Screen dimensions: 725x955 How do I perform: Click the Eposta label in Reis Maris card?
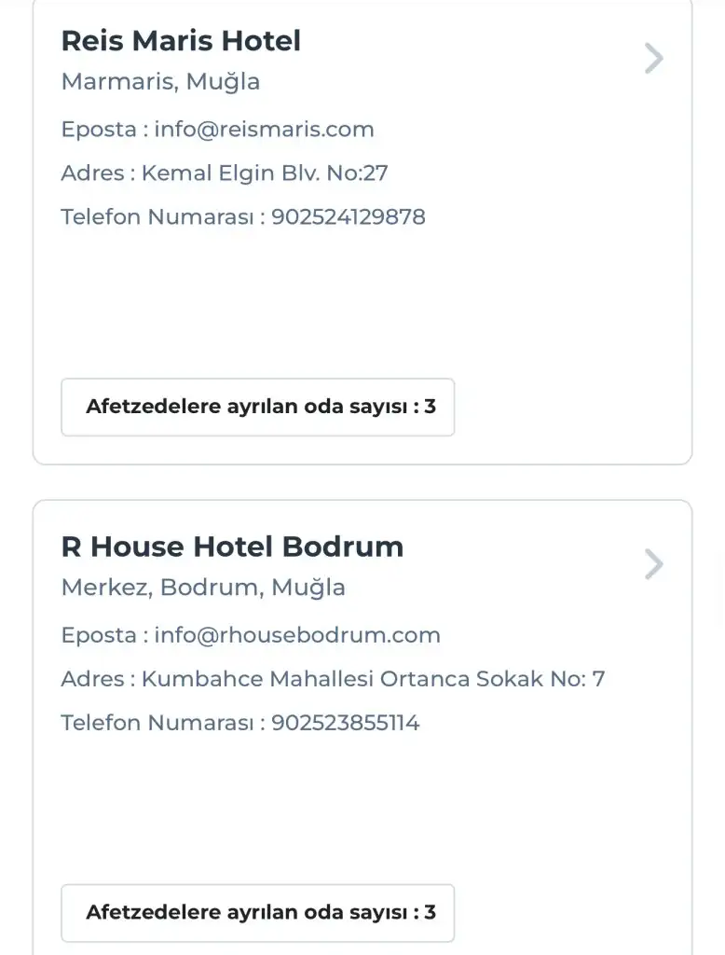[x=99, y=130]
